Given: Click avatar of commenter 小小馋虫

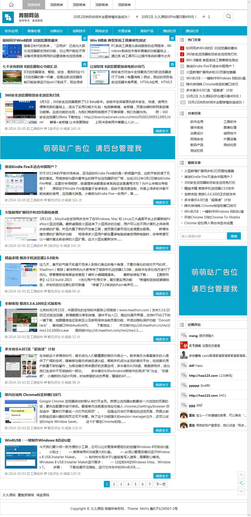Looking at the screenshot, I should pyautogui.click(x=184, y=355).
